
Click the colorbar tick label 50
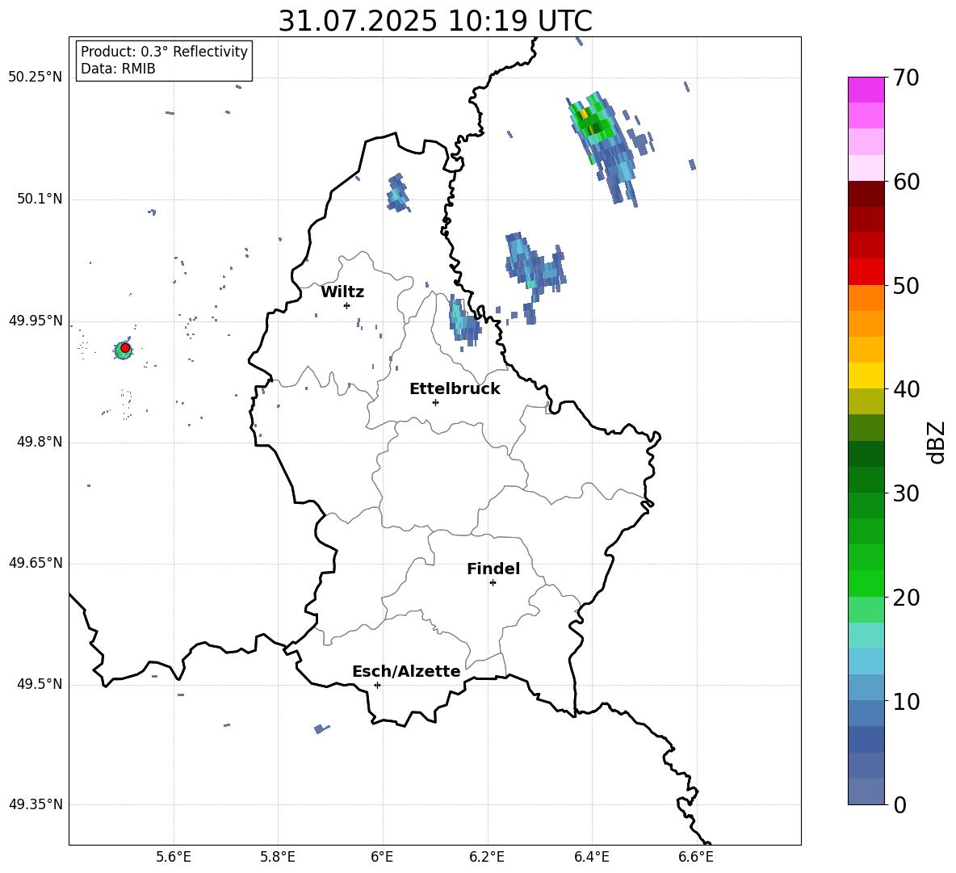tap(906, 285)
